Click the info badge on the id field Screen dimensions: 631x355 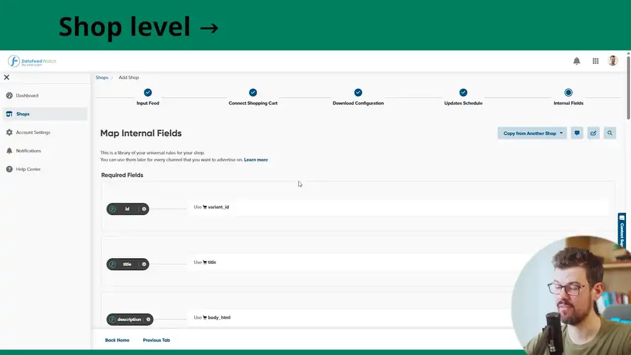click(143, 209)
